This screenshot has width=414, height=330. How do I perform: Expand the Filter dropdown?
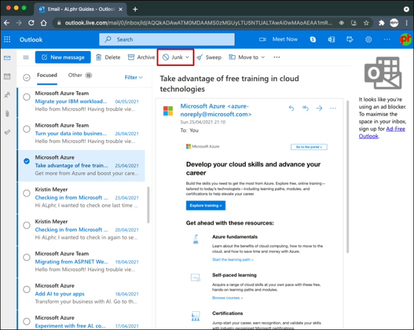(x=133, y=77)
